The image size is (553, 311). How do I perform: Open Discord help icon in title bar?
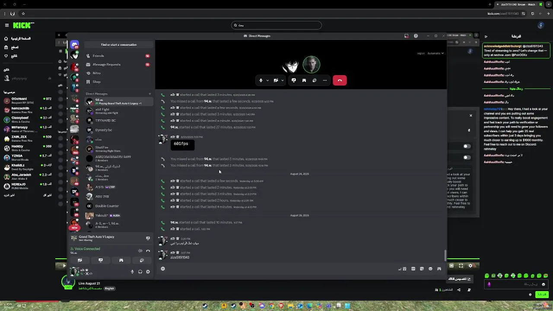416,36
